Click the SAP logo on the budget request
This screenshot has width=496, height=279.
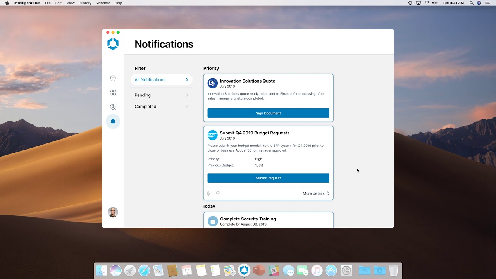212,135
